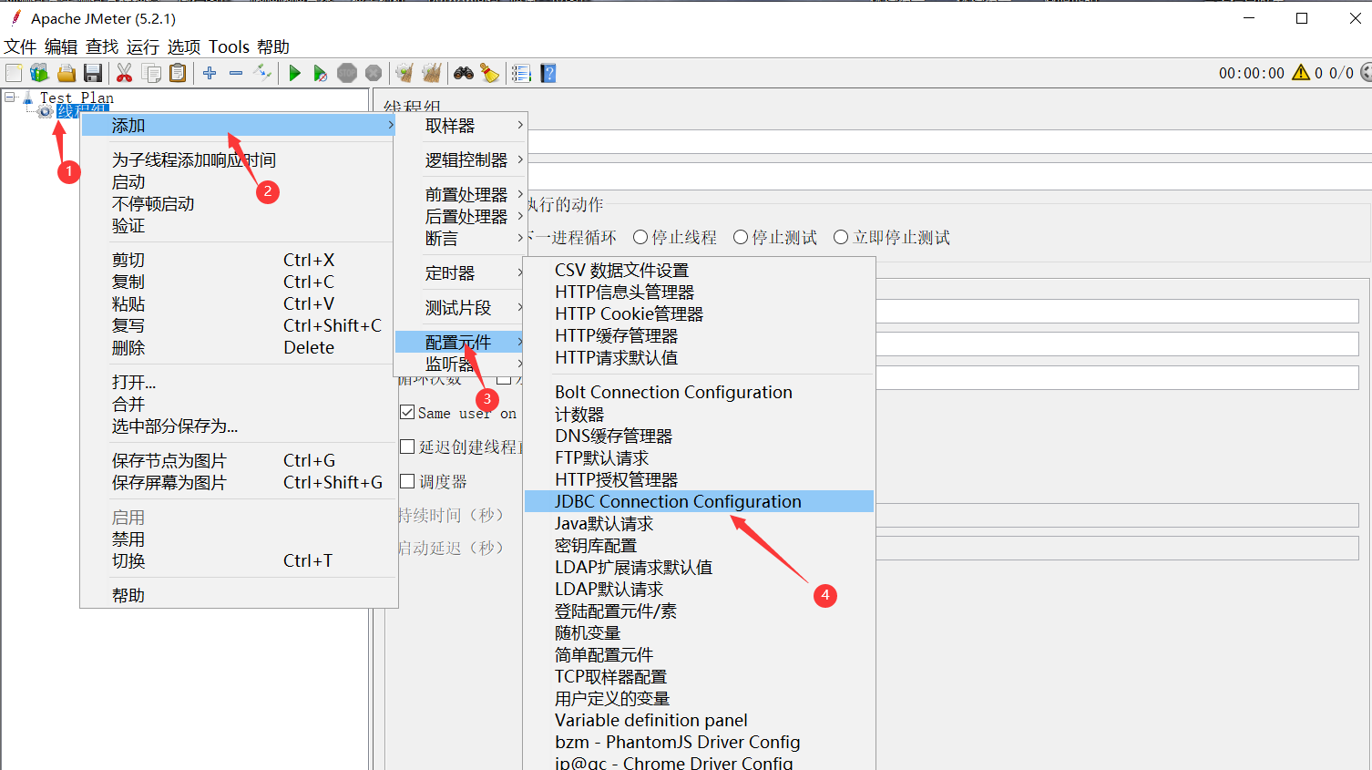Enable the 调度器 checkbox
The width and height of the screenshot is (1372, 770).
click(407, 481)
